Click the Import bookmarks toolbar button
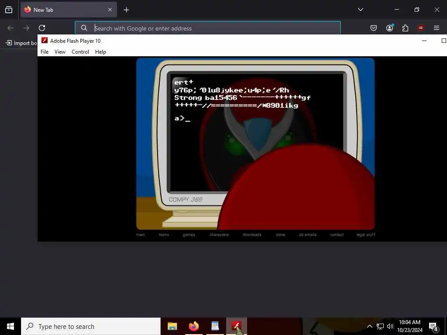Image resolution: width=447 pixels, height=335 pixels. click(x=21, y=43)
